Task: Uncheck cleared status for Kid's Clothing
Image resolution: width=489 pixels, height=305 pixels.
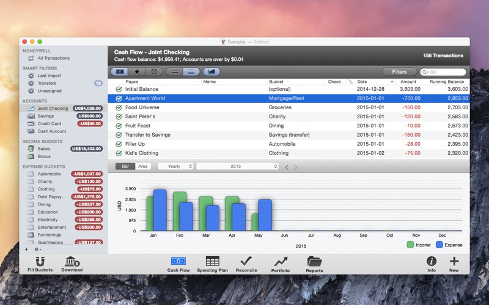Action: click(x=119, y=153)
